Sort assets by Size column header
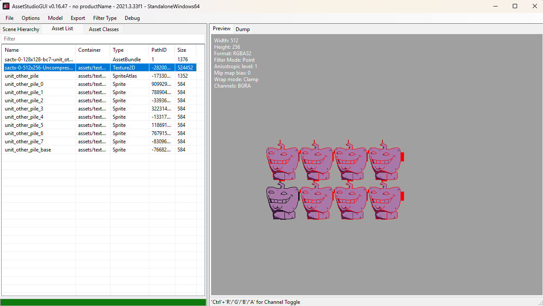Image resolution: width=543 pixels, height=306 pixels. 185,50
